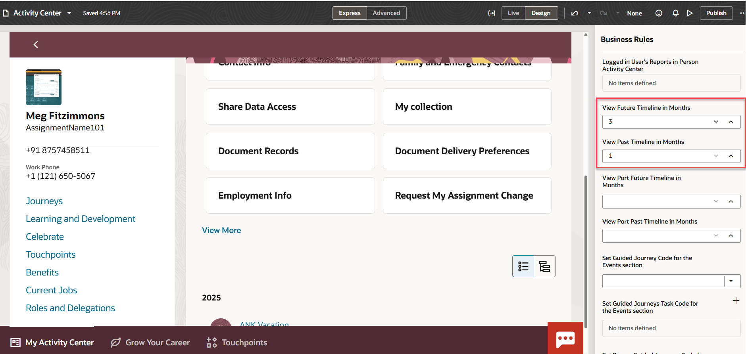Click the ANK Vacation event link
This screenshot has width=746, height=354.
pyautogui.click(x=264, y=323)
